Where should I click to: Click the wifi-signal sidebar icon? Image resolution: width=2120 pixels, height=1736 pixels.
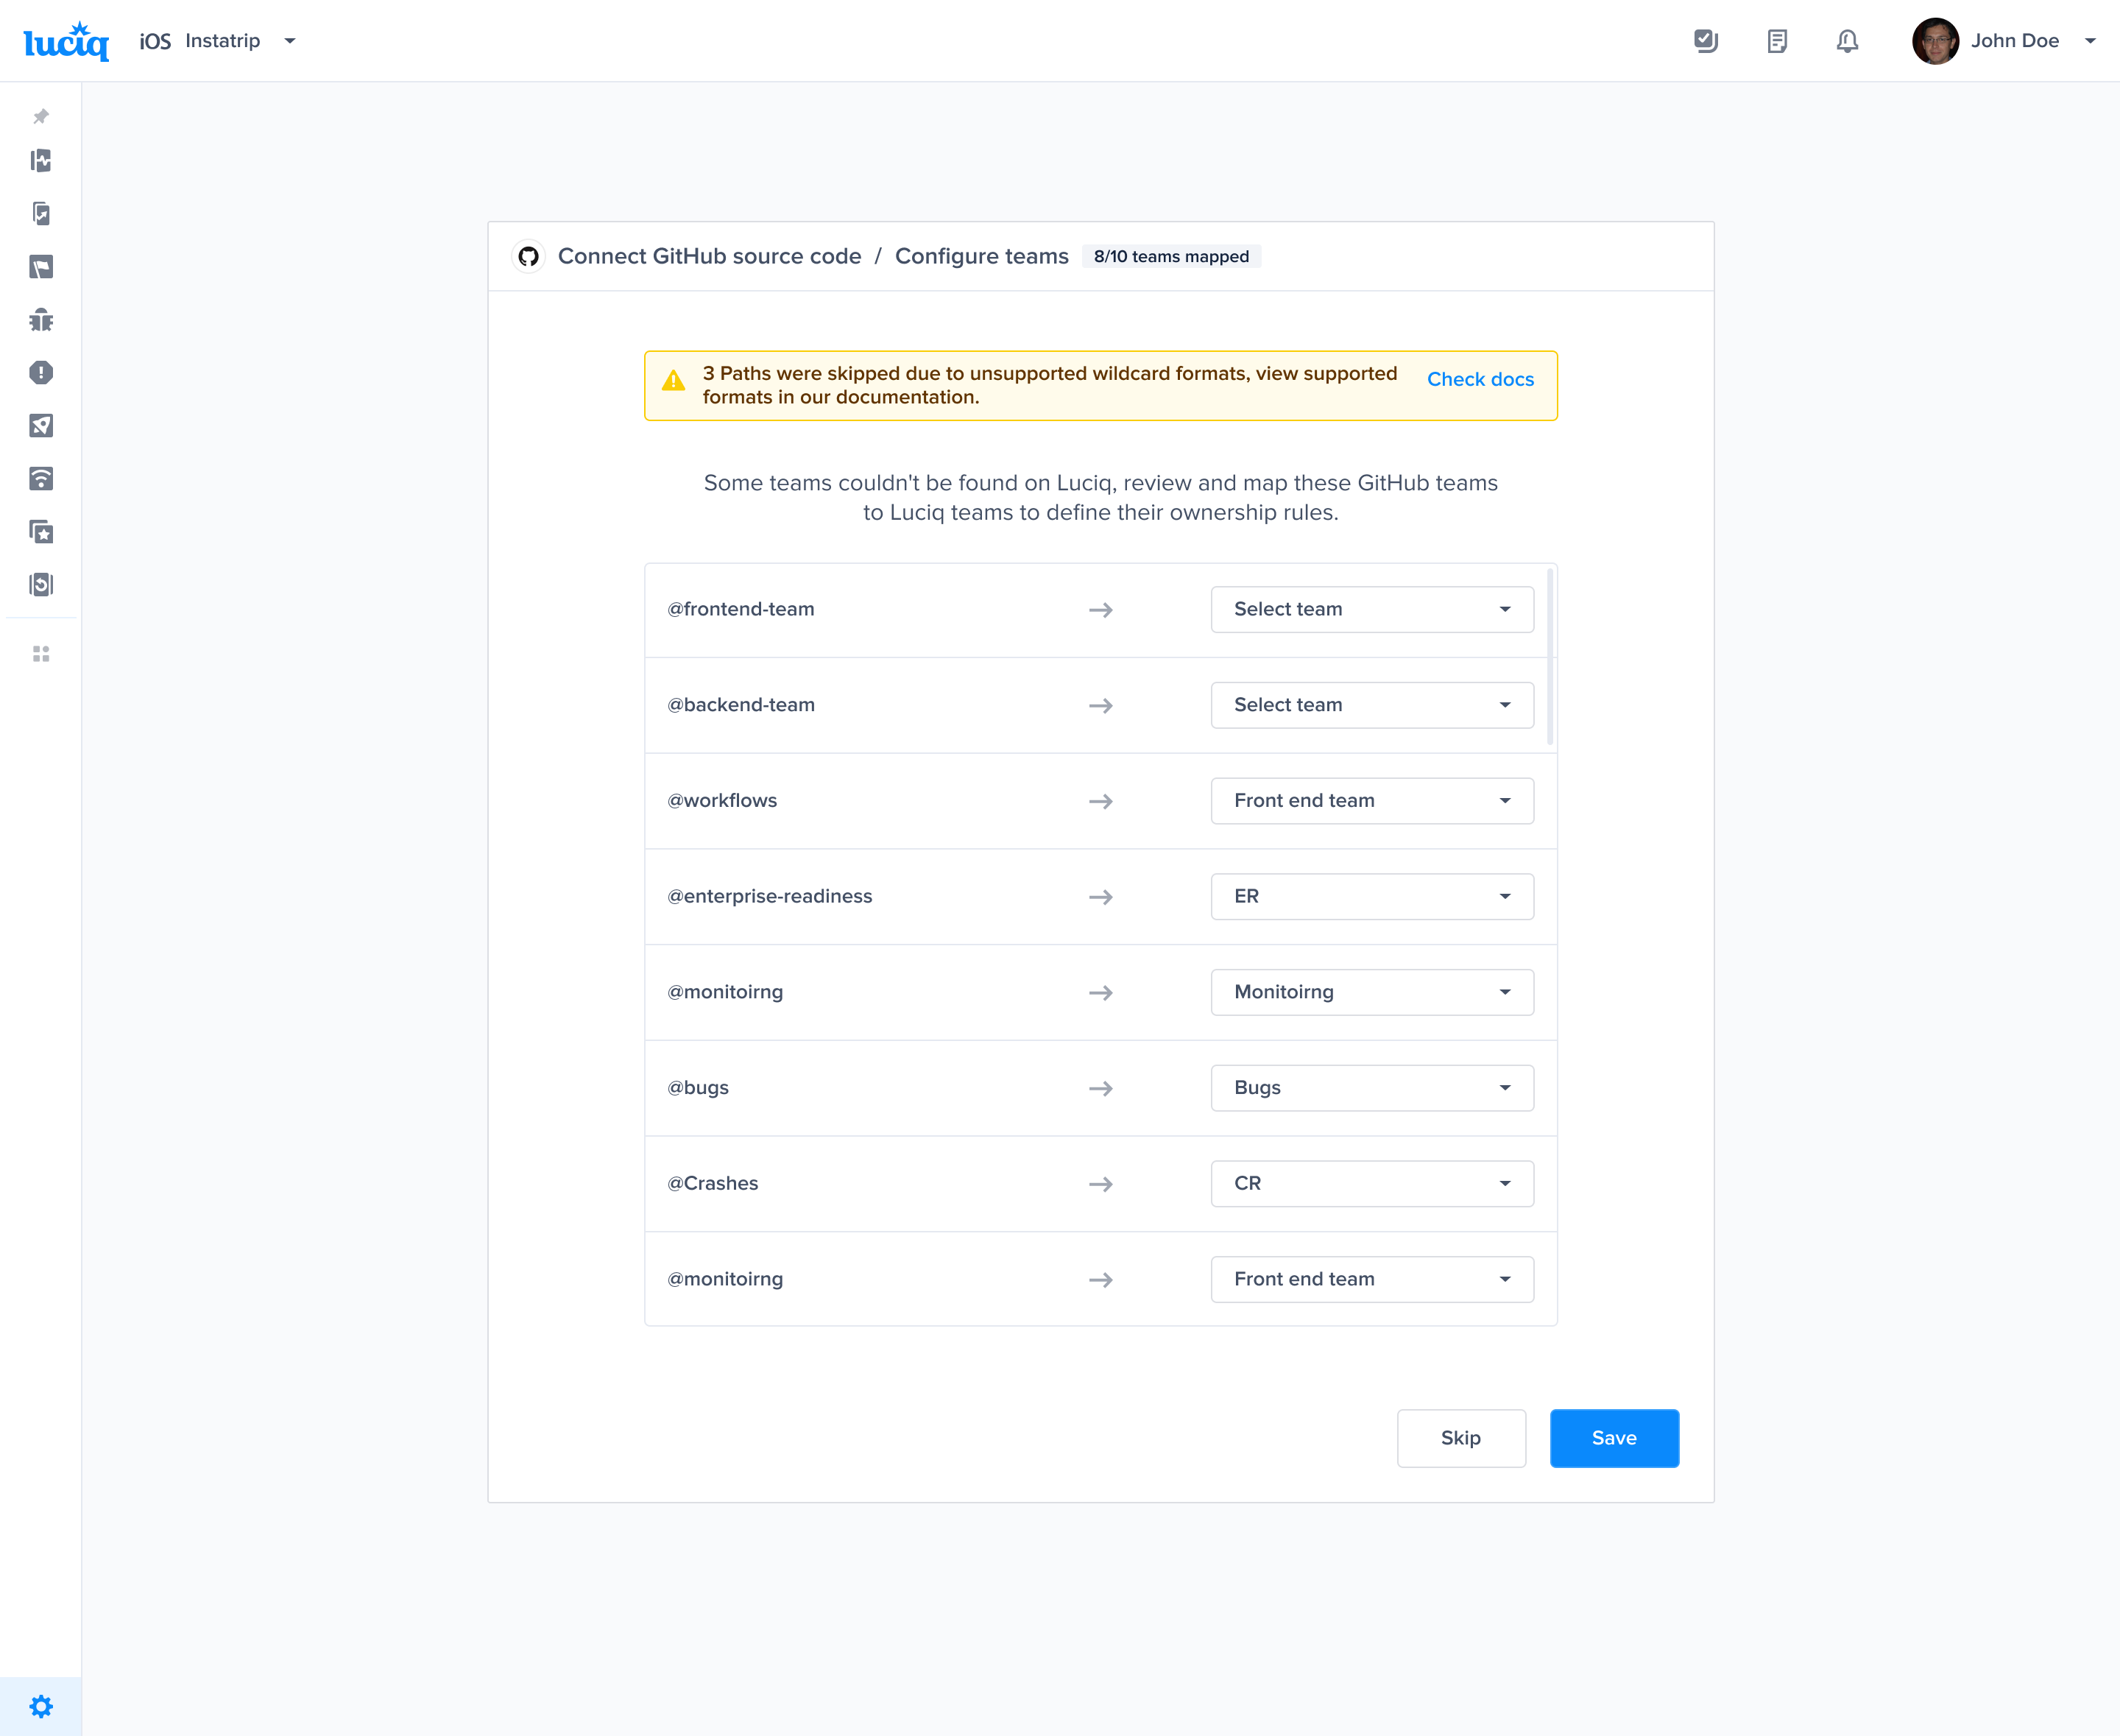pos(41,479)
